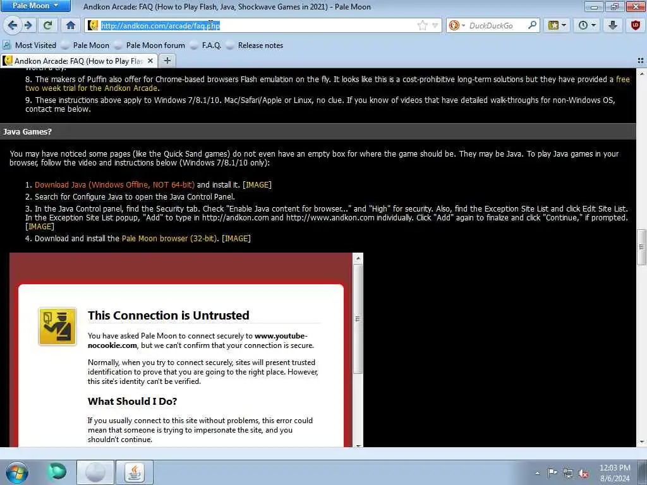Click the untrusted connection policeman icon

coord(57,326)
